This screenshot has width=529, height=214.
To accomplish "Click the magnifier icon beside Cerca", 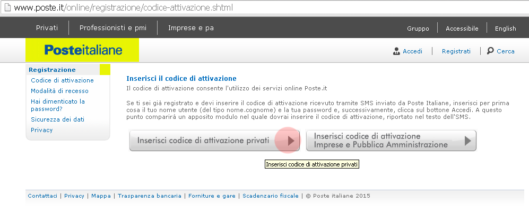I will click(490, 51).
